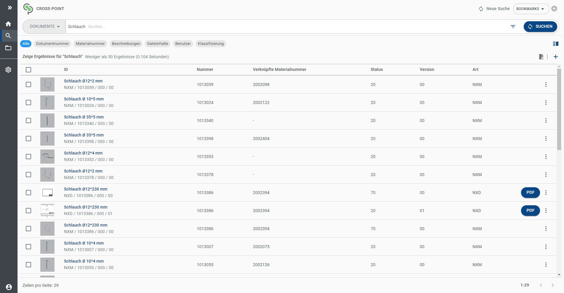
Task: Open Schlauch Ø12*4 mm document link
Action: pos(83,153)
